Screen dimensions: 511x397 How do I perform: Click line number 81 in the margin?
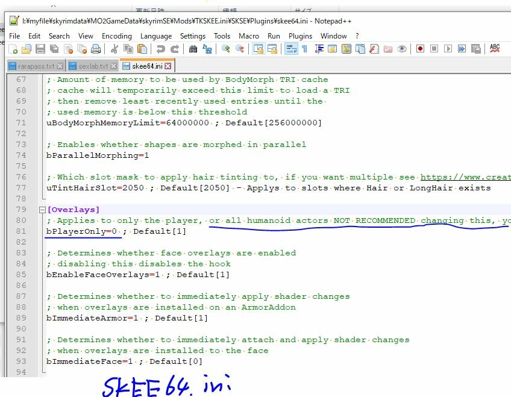pos(21,231)
